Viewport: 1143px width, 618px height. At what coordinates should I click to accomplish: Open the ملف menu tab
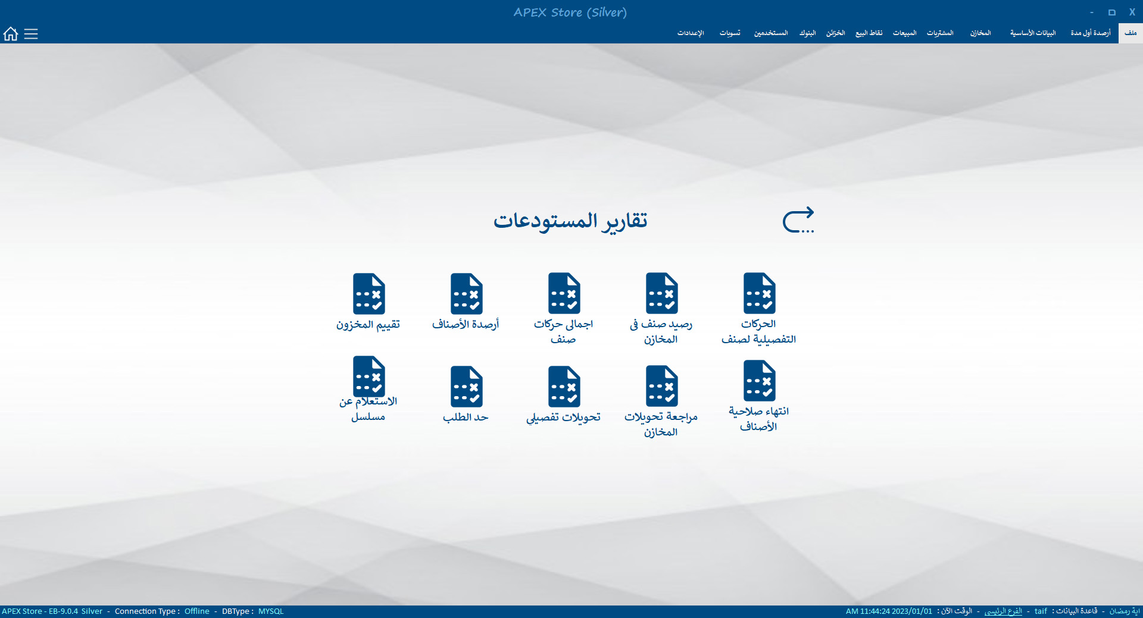[1130, 33]
